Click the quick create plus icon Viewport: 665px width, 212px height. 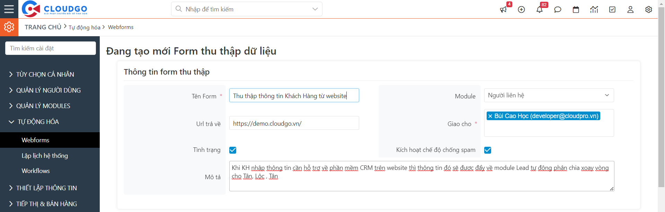pos(521,10)
